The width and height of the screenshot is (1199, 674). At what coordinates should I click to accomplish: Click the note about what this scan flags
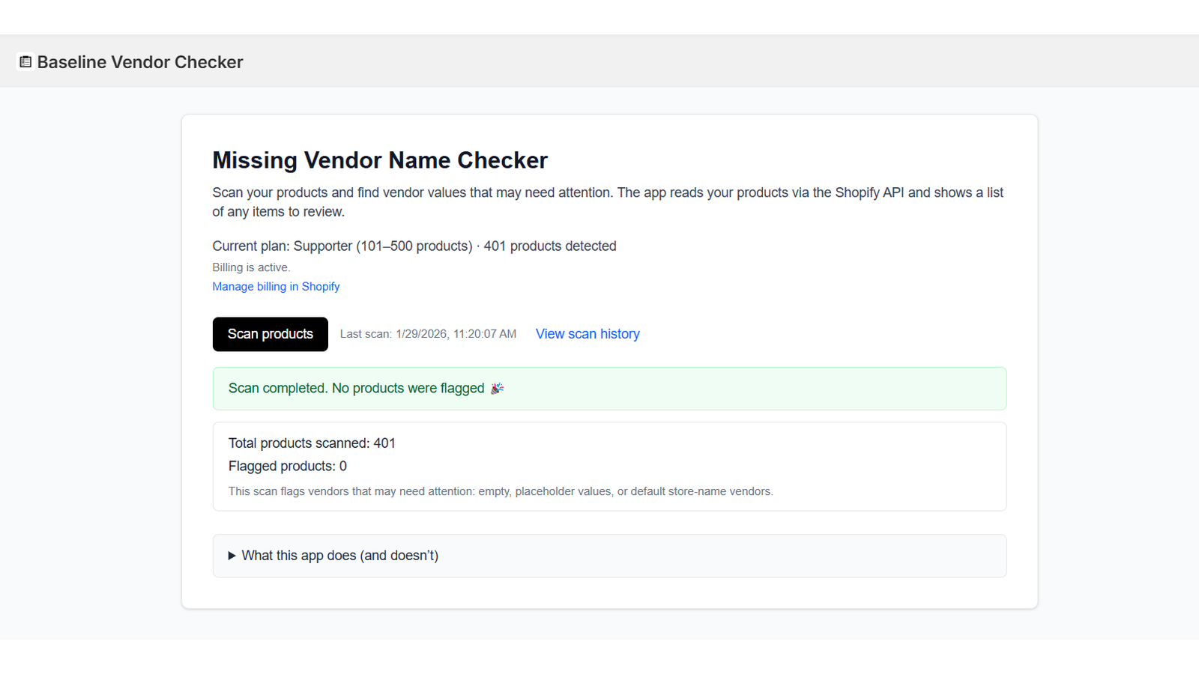501,491
